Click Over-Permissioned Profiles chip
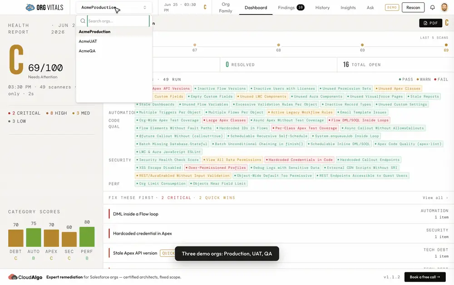 (216, 167)
